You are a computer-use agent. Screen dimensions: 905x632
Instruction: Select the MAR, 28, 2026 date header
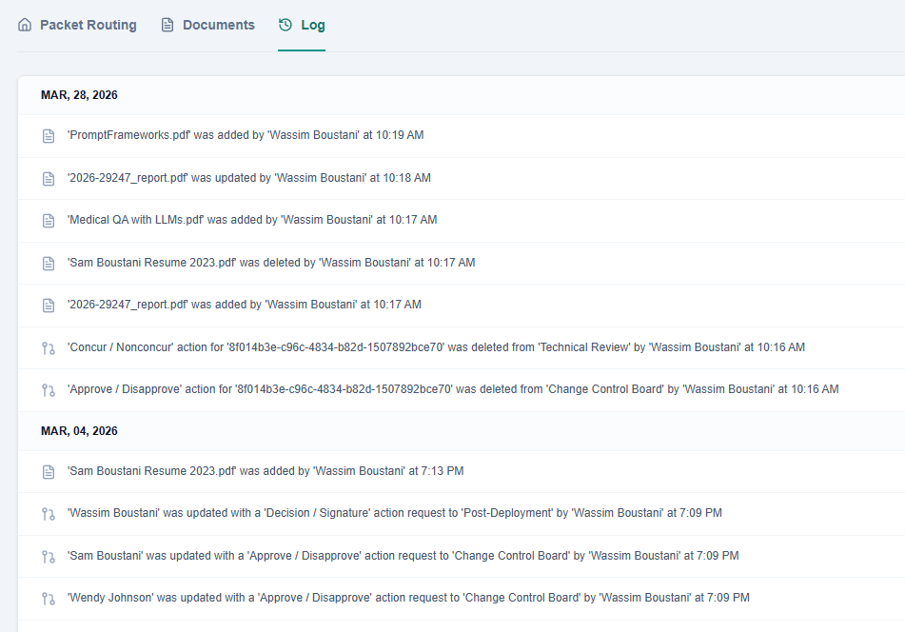[79, 95]
